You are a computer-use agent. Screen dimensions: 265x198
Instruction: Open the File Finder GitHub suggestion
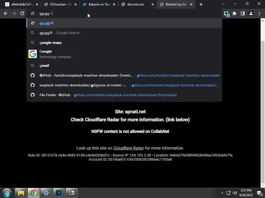click(124, 95)
